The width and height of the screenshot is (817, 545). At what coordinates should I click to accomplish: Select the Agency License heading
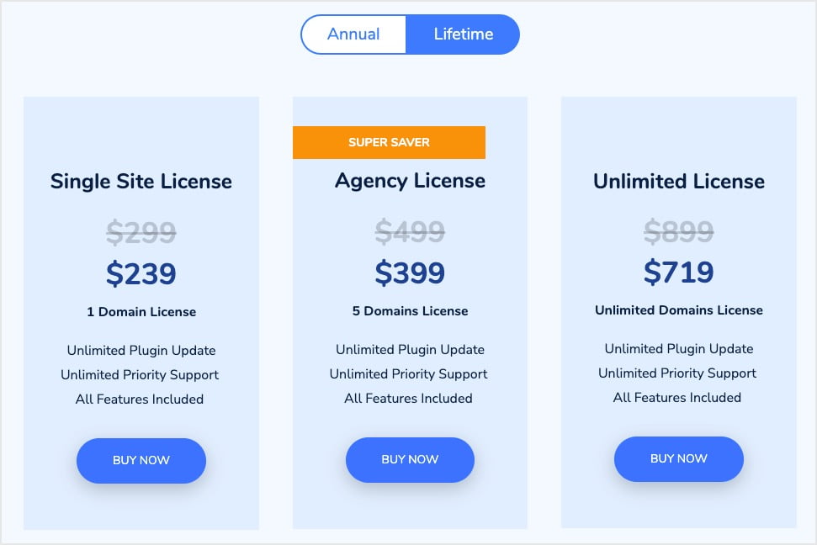tap(410, 181)
